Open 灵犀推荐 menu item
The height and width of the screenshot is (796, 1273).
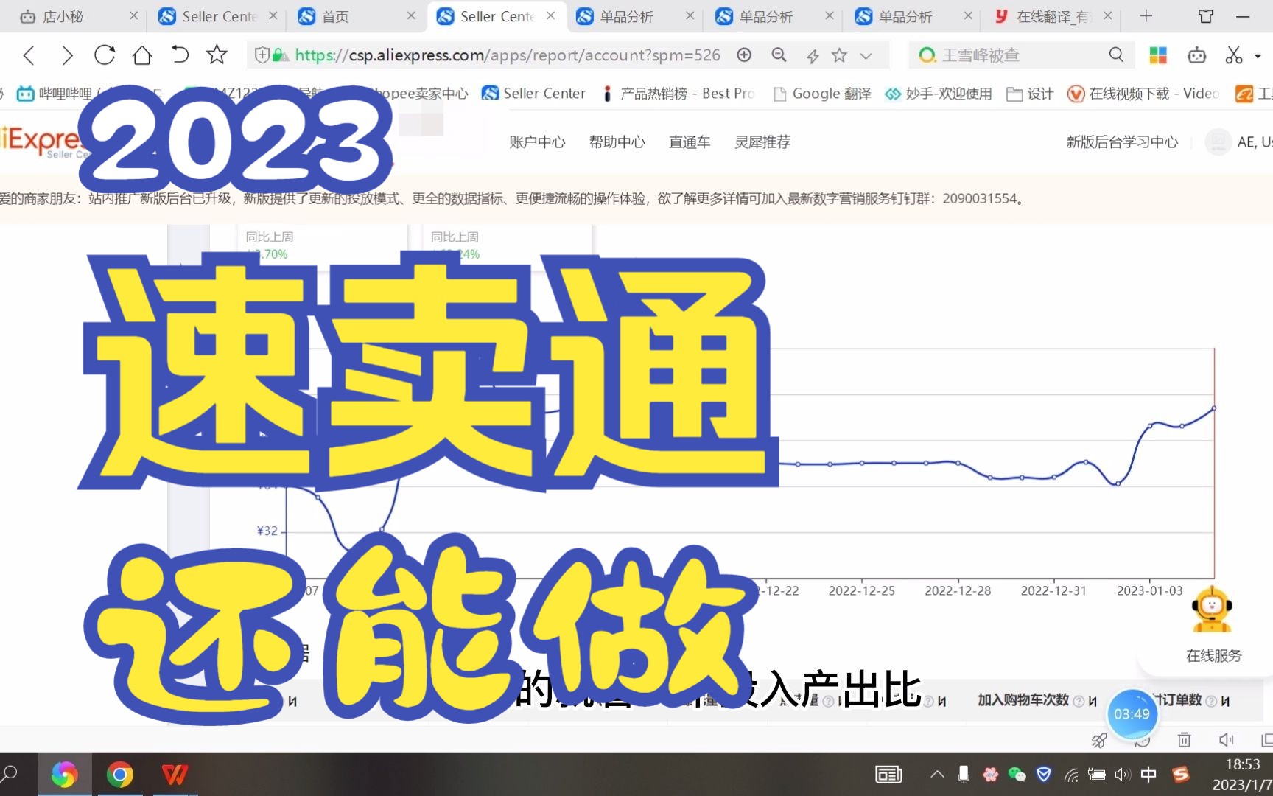pyautogui.click(x=762, y=142)
